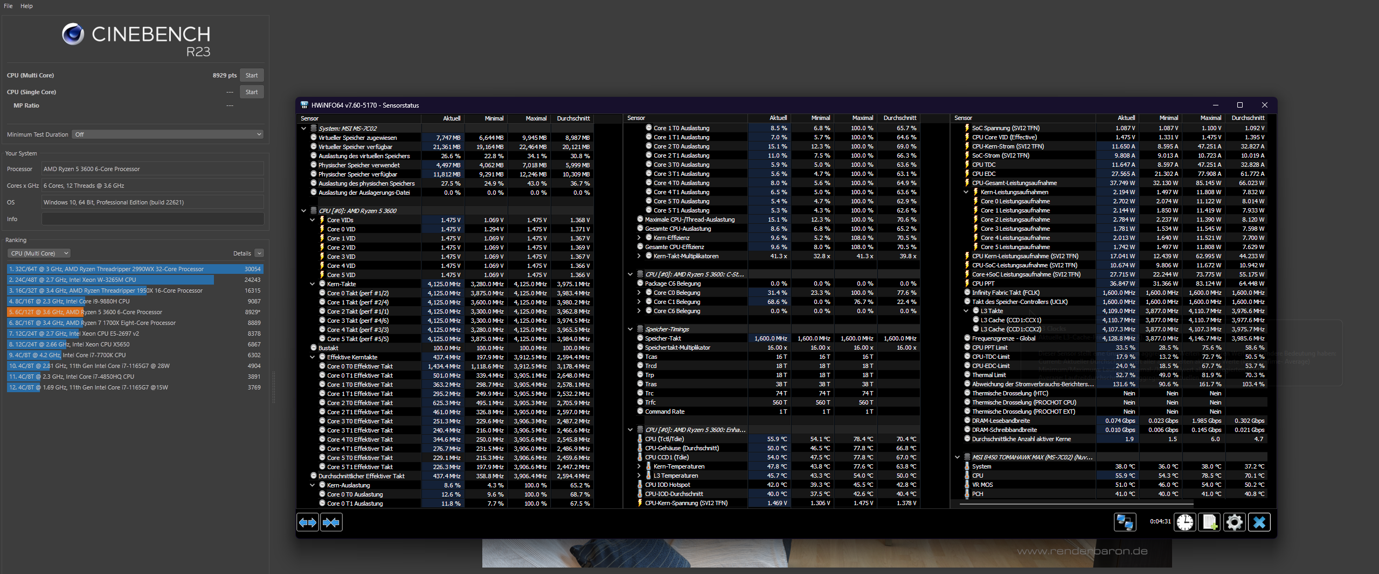This screenshot has height=574, width=1379.
Task: Click lightning icon of CPU PPT row
Action: [x=967, y=284]
